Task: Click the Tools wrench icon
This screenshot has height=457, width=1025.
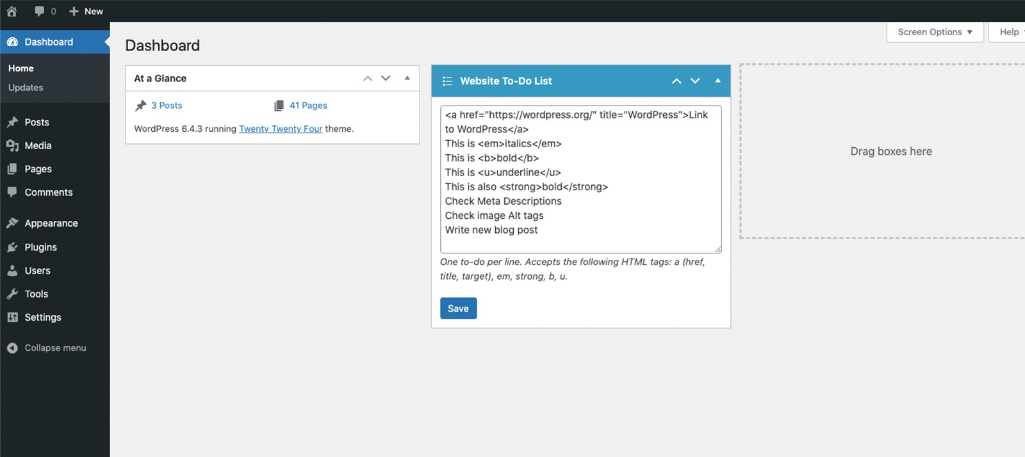Action: (x=12, y=294)
